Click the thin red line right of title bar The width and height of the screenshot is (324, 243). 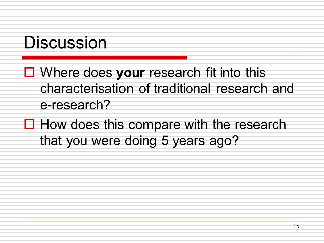tap(245, 56)
